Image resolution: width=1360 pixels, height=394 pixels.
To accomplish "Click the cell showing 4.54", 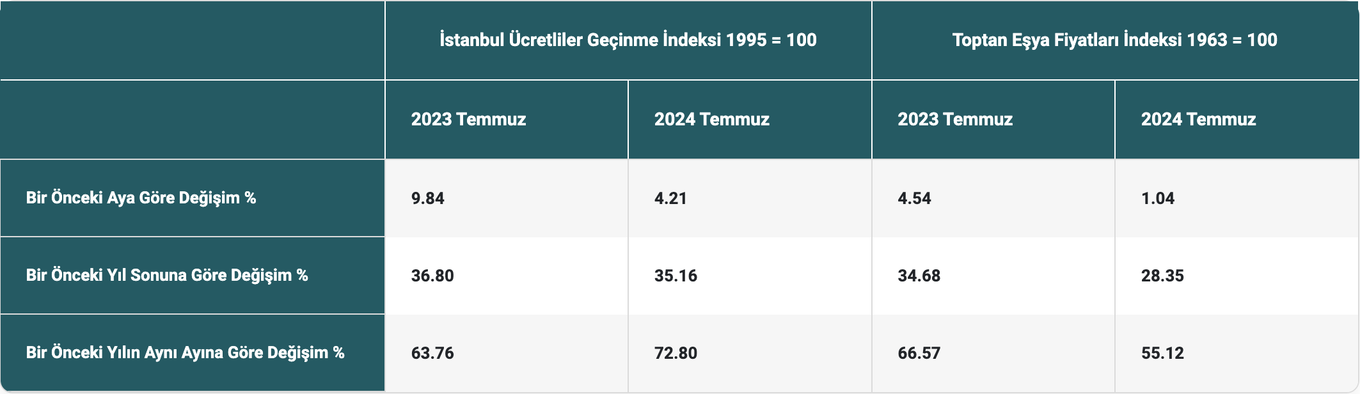I will 914,198.
